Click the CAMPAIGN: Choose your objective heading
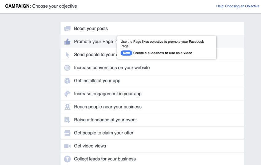Viewport: 261px width, 165px height. coord(41,6)
